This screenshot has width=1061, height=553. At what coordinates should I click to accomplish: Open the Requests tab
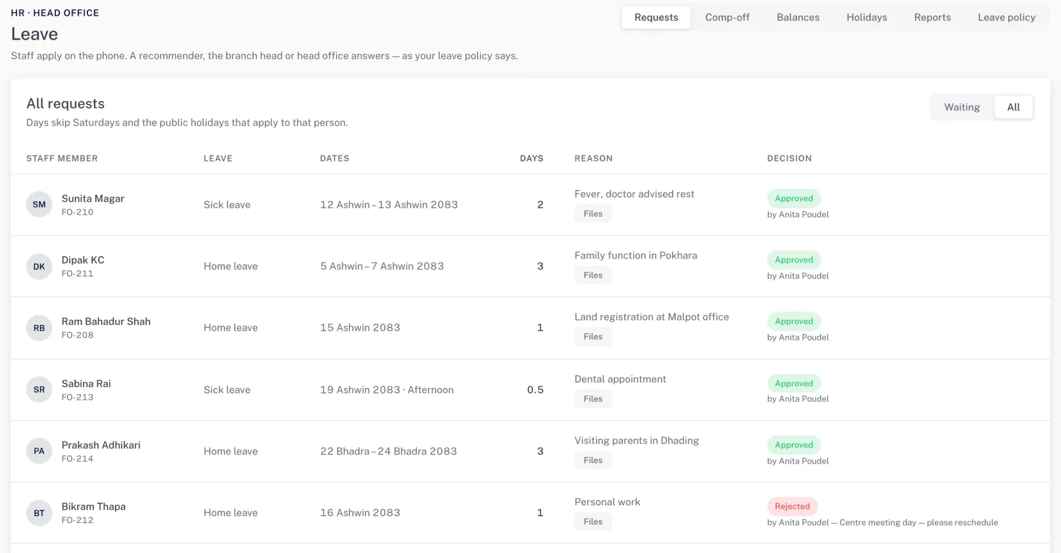[656, 18]
